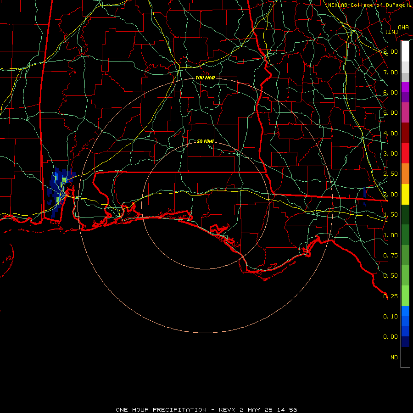Click the 0.75 legend value
This screenshot has height=413, width=413.
tap(391, 256)
